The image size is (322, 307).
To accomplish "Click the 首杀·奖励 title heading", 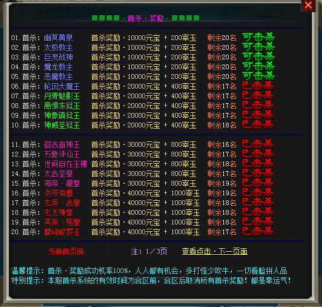I will 146,18.
